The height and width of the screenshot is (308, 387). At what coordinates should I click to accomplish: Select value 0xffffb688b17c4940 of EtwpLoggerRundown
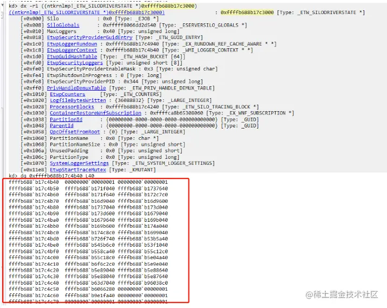point(132,44)
